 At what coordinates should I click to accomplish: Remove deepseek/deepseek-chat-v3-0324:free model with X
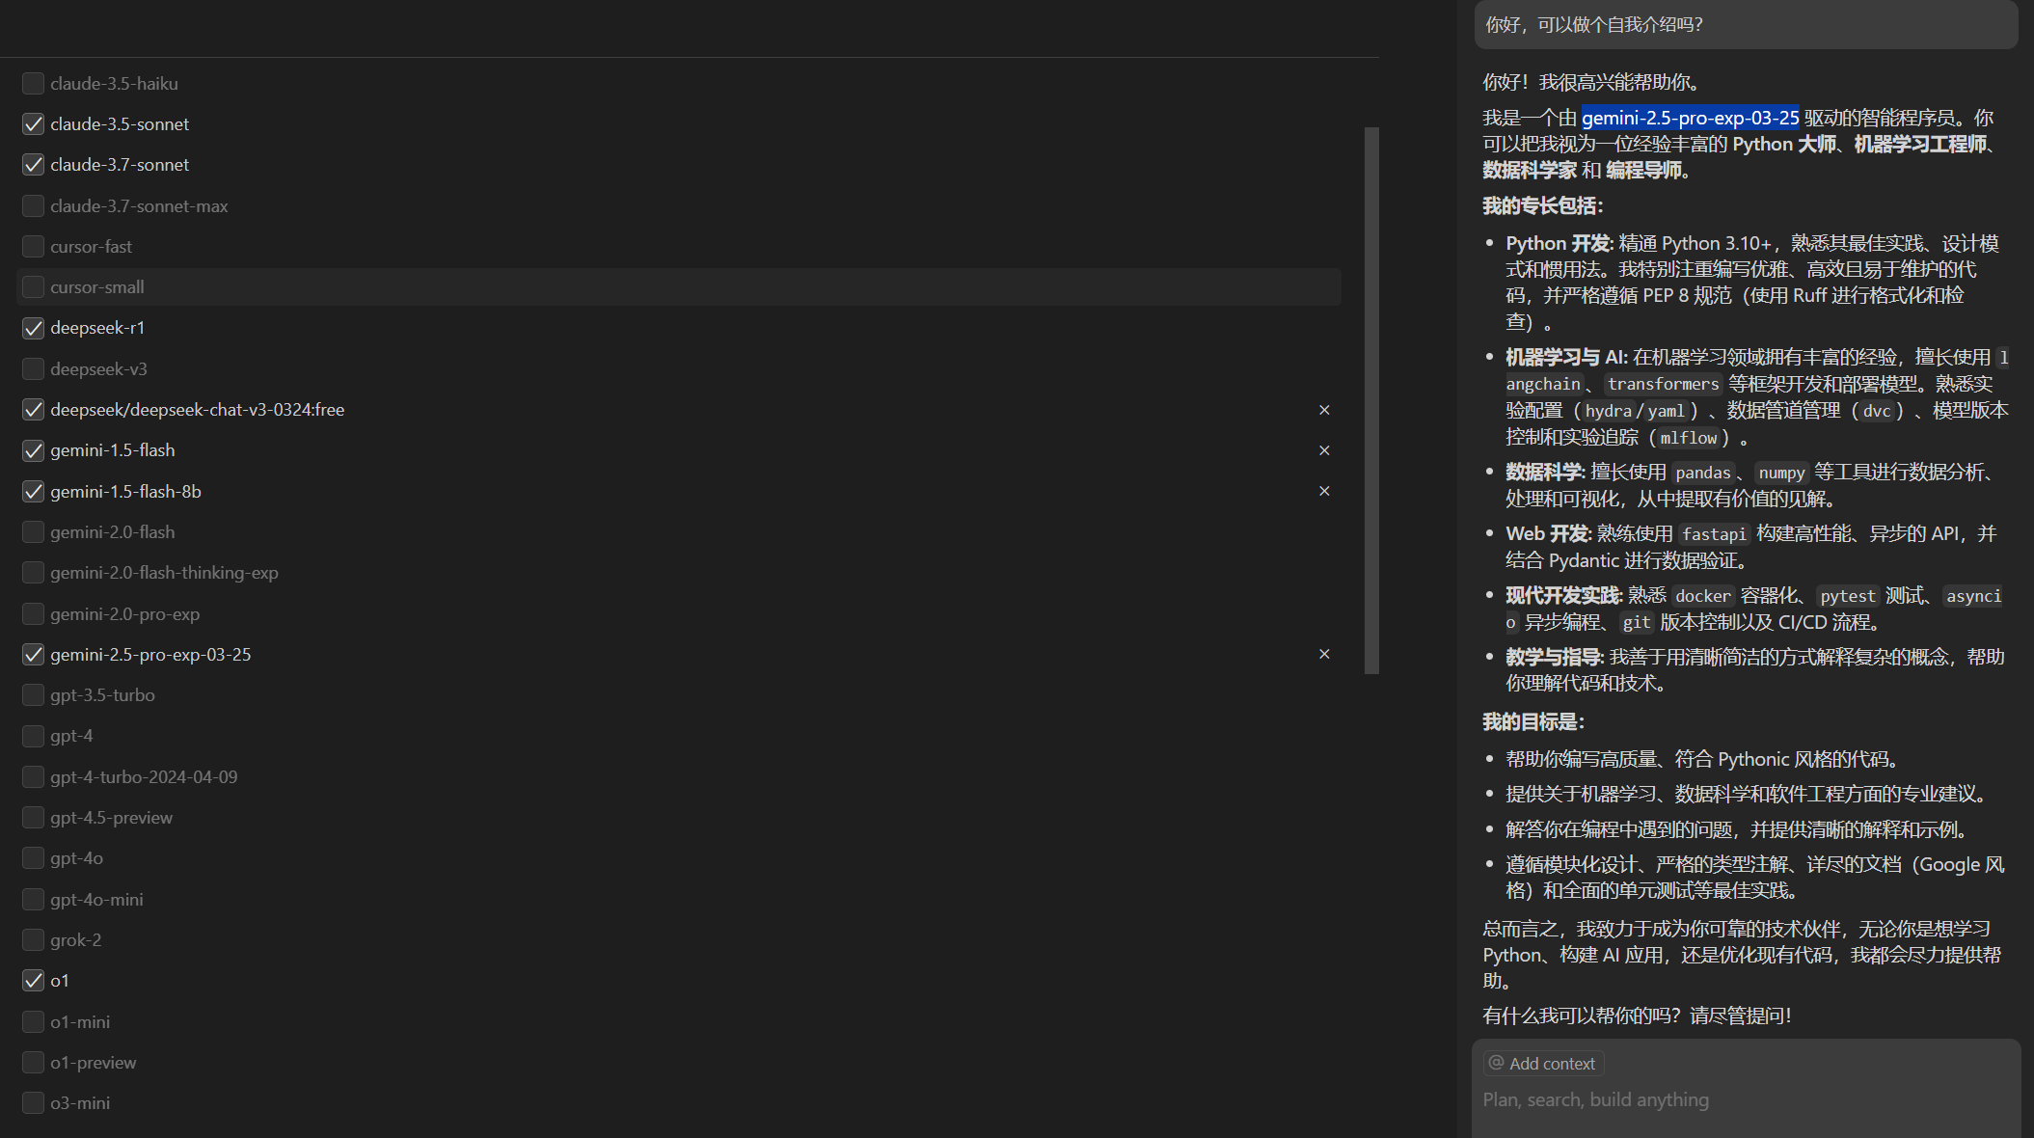pyautogui.click(x=1324, y=410)
